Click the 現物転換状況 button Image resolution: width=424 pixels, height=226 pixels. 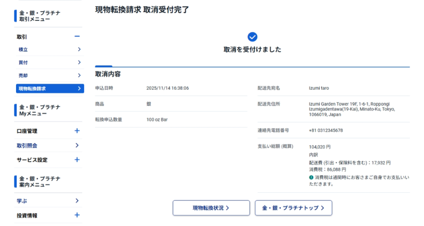[x=211, y=208]
